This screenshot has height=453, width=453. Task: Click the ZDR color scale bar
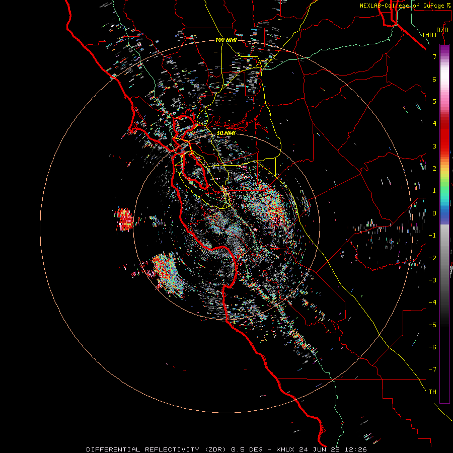(444, 223)
